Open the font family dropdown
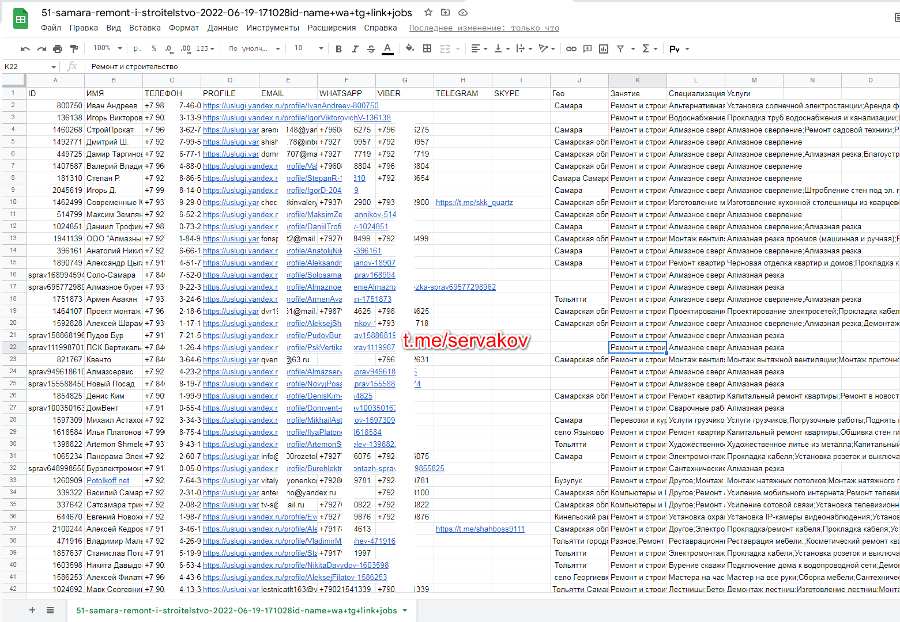Image resolution: width=900 pixels, height=622 pixels. coord(254,49)
